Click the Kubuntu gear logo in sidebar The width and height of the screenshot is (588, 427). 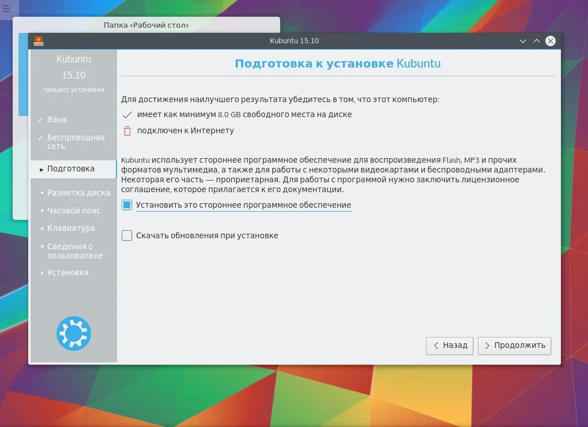74,334
